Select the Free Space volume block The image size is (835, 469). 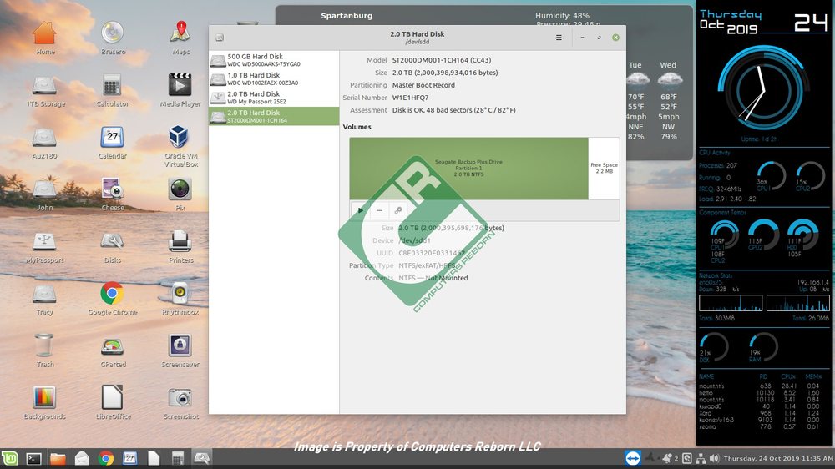(604, 168)
